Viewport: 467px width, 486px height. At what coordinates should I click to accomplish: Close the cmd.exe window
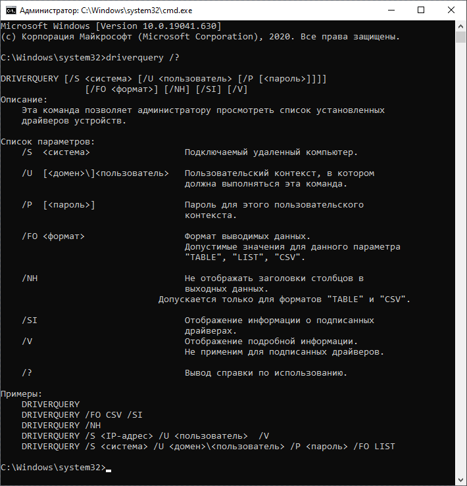coord(451,11)
